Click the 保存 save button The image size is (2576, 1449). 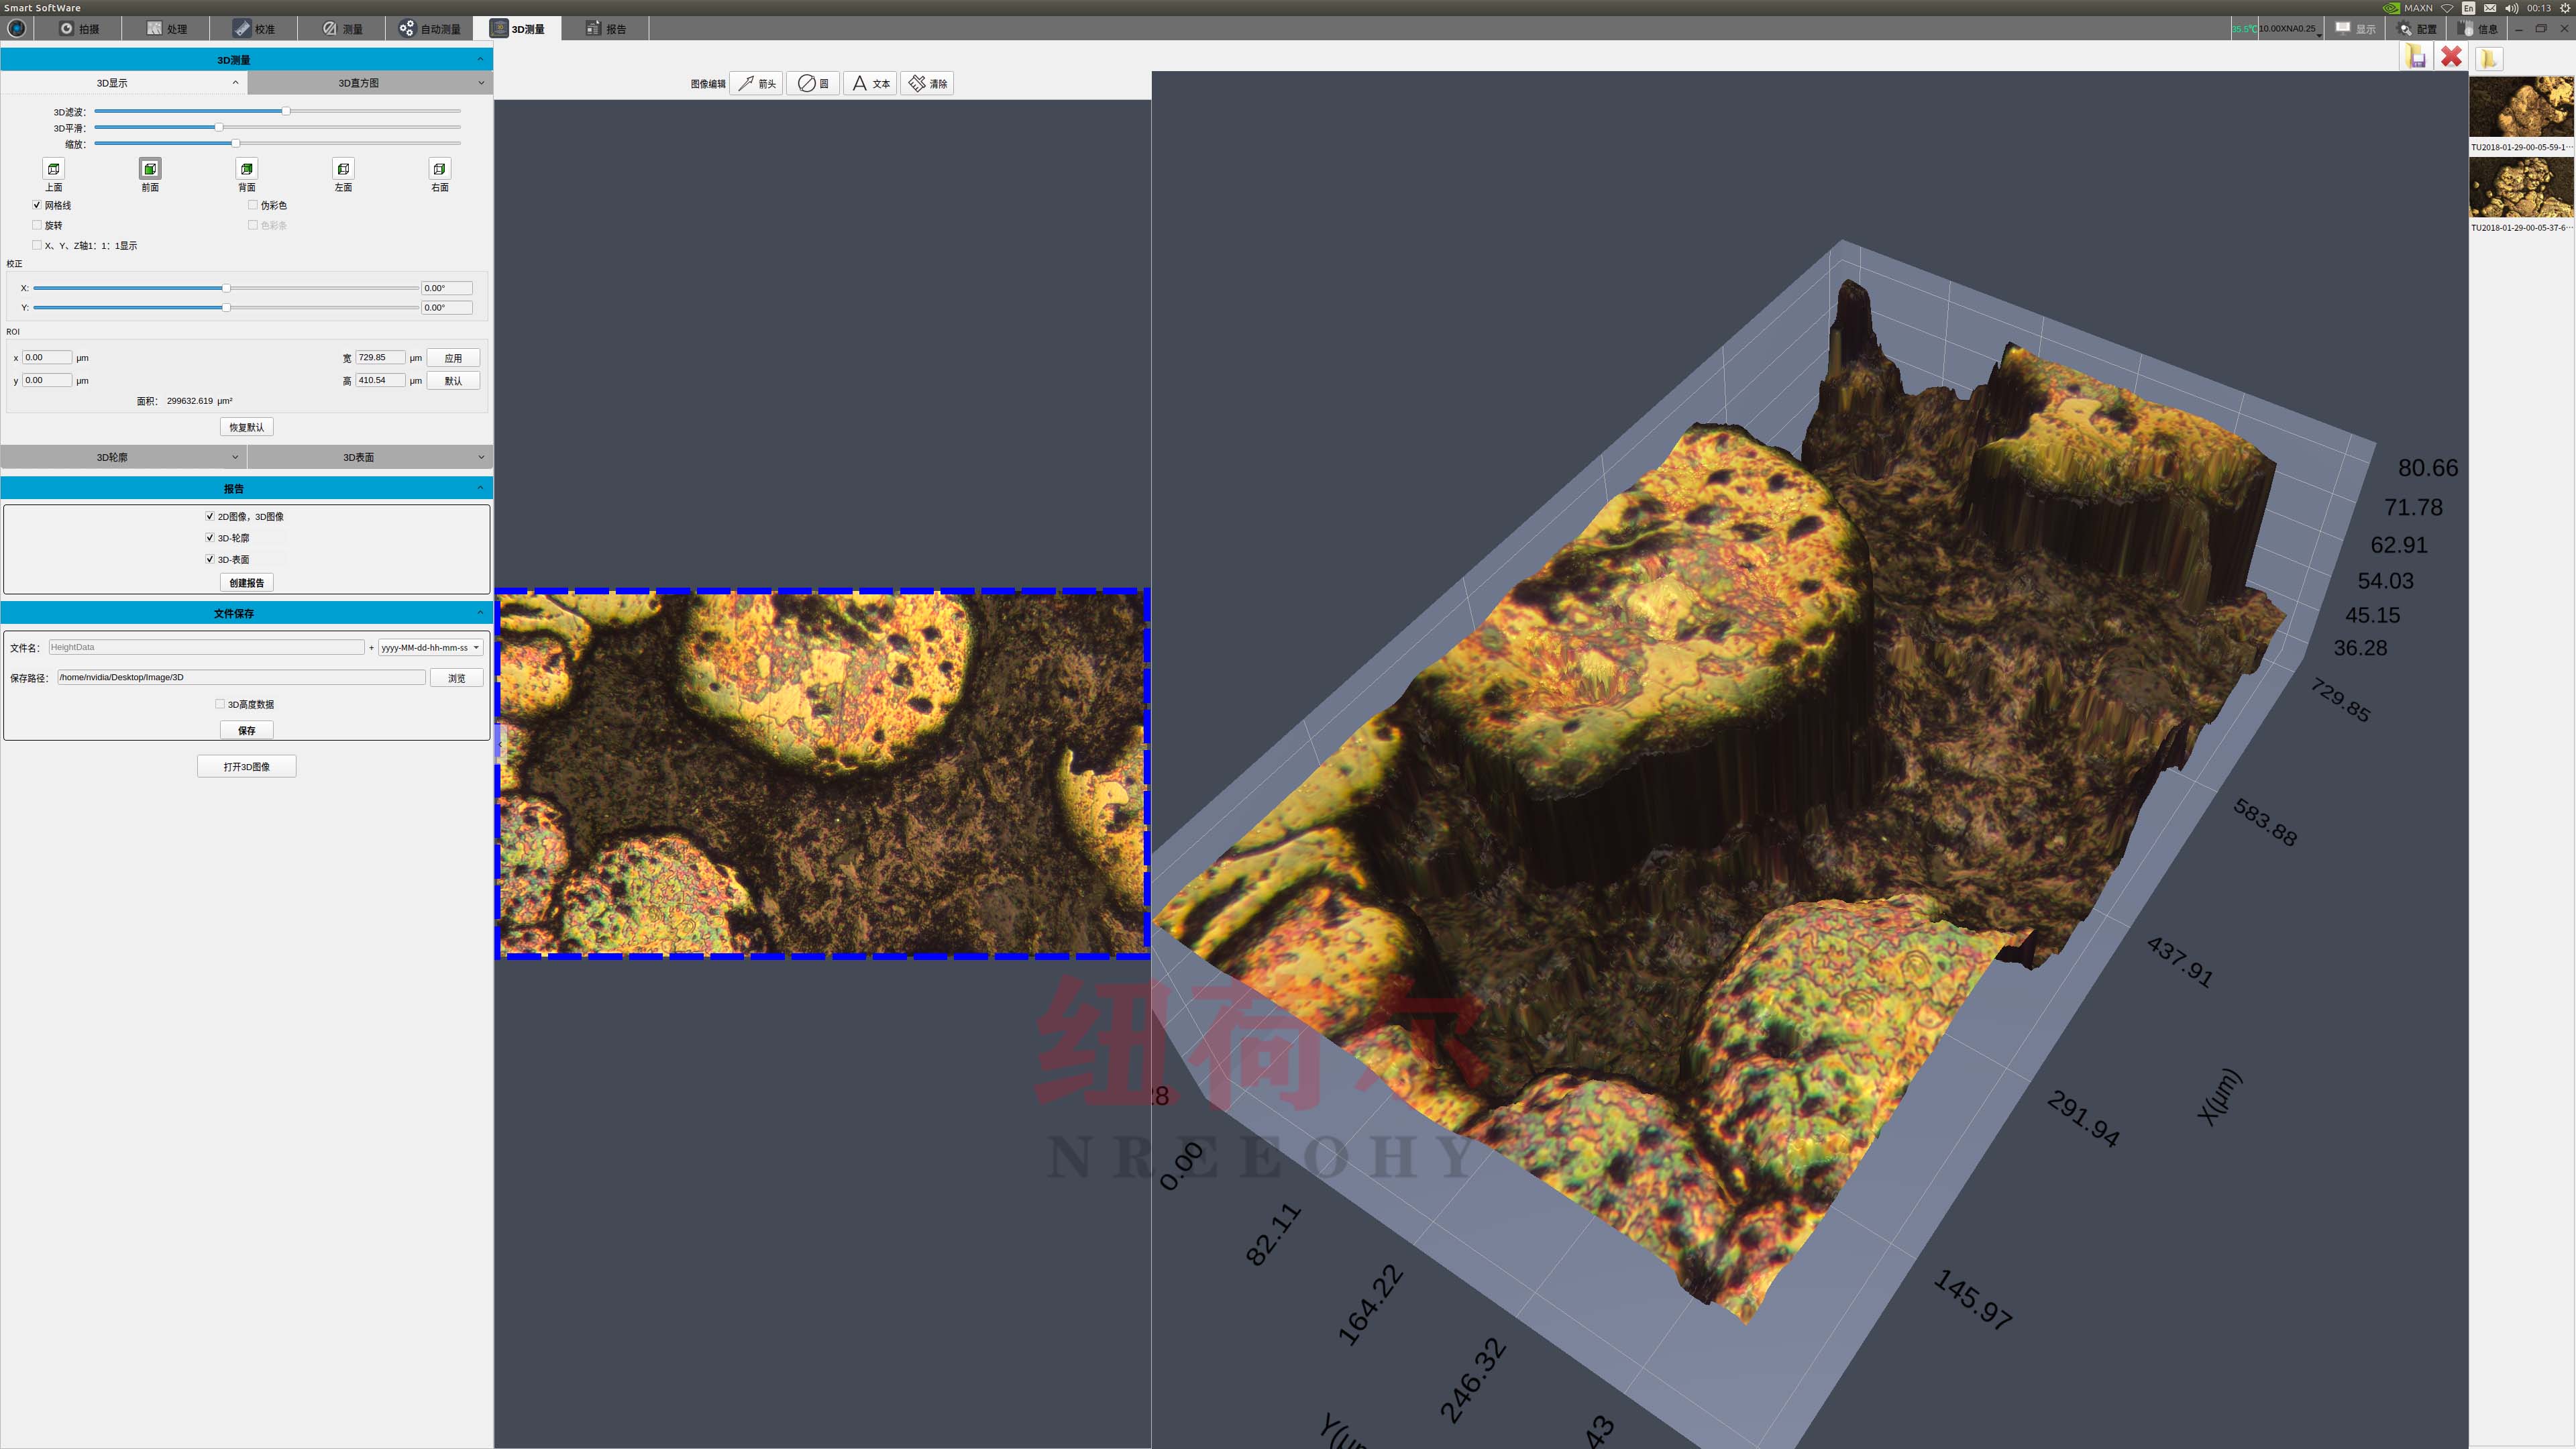(x=247, y=731)
